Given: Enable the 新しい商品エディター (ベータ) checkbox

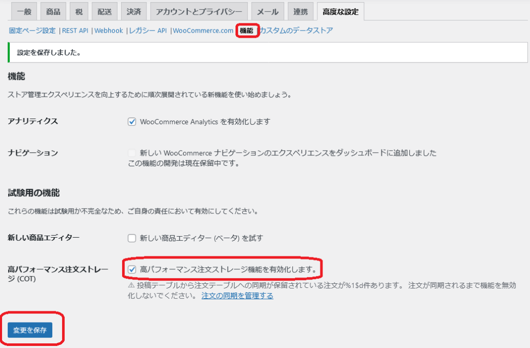Looking at the screenshot, I should point(131,238).
